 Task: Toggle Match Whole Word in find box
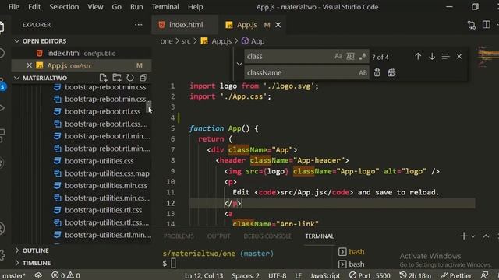350,57
